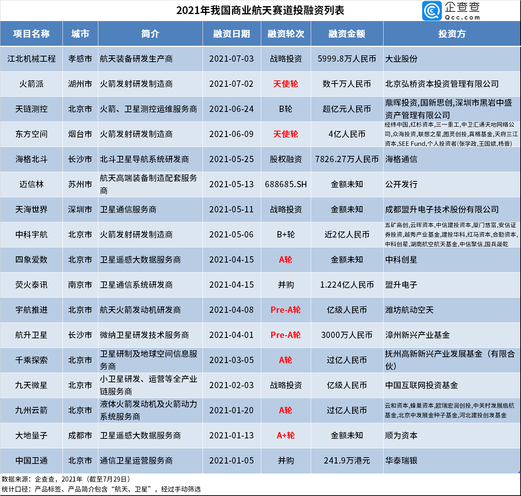Image resolution: width=521 pixels, height=496 pixels.
Task: Click the 大业股份 investor cell
Action: click(x=452, y=59)
